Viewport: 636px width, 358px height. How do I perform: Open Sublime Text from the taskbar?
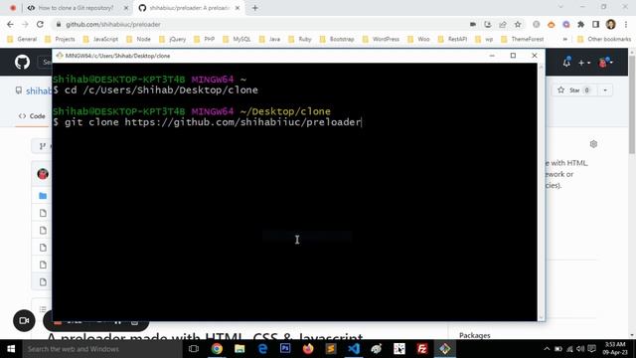pos(331,349)
